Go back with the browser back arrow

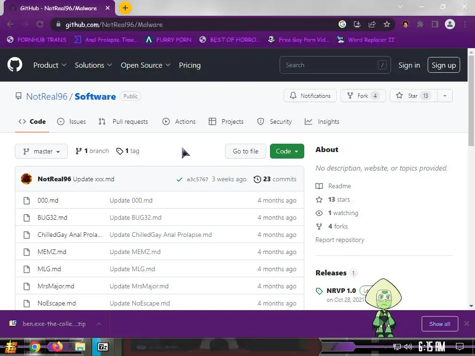pos(10,24)
